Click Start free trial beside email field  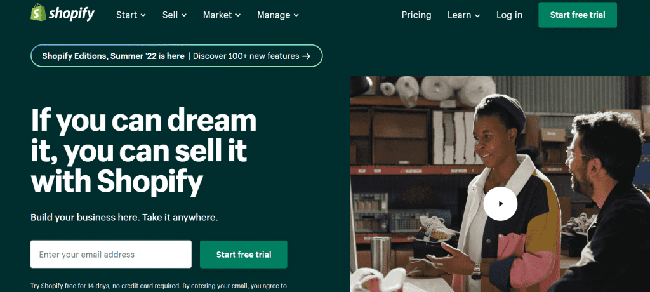[x=243, y=255]
